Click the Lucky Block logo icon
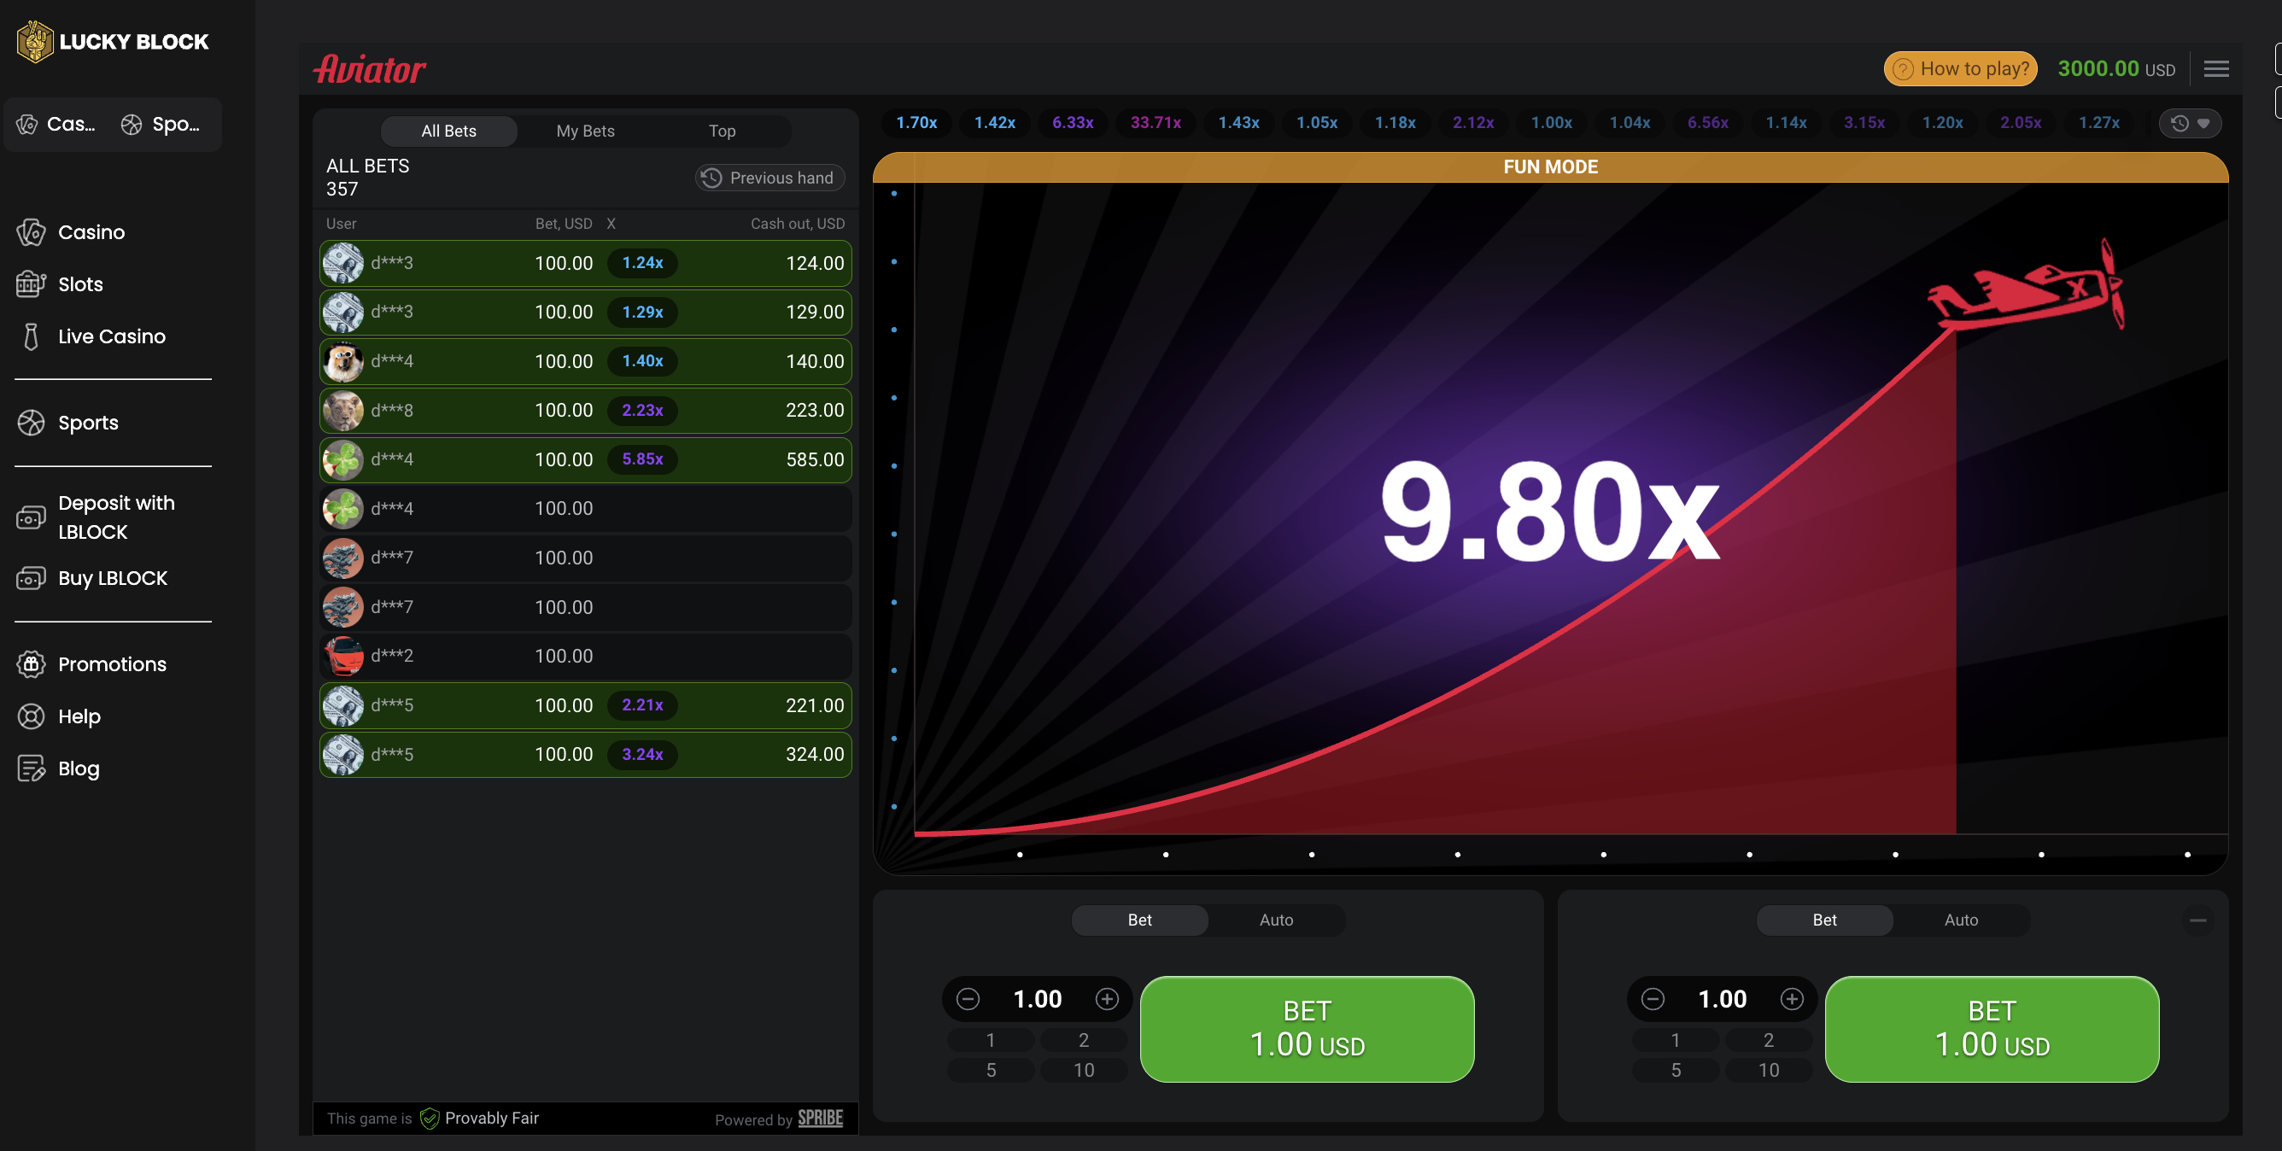 pos(35,42)
